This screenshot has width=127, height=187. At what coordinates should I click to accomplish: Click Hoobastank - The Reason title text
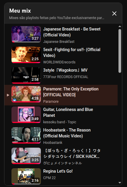pos(67,133)
